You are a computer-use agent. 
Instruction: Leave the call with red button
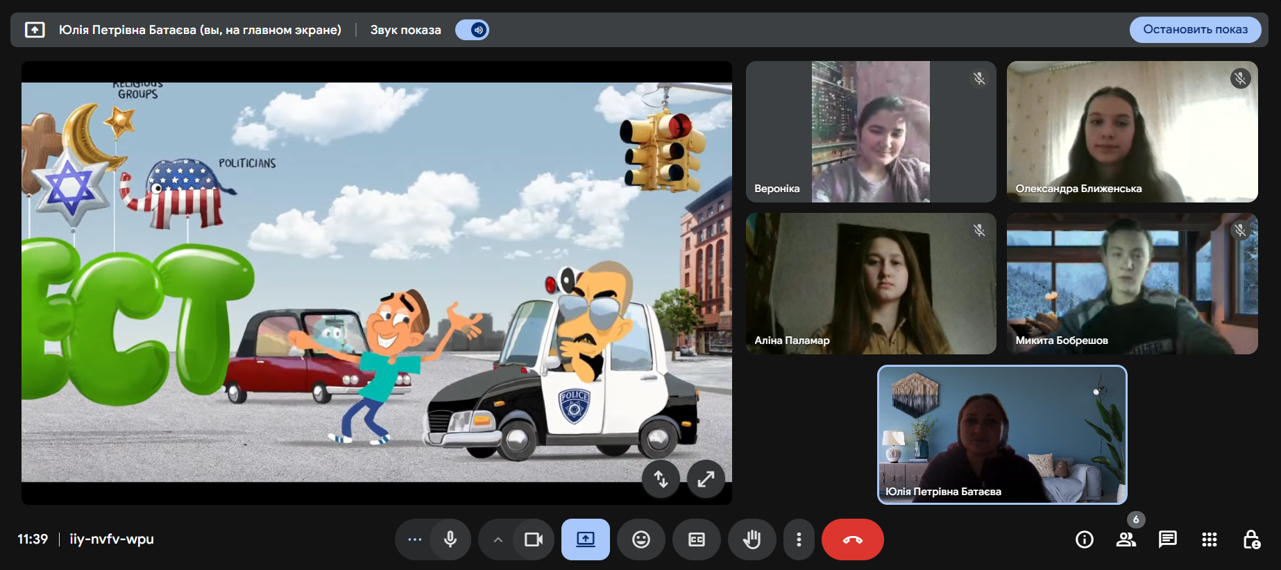(x=852, y=539)
